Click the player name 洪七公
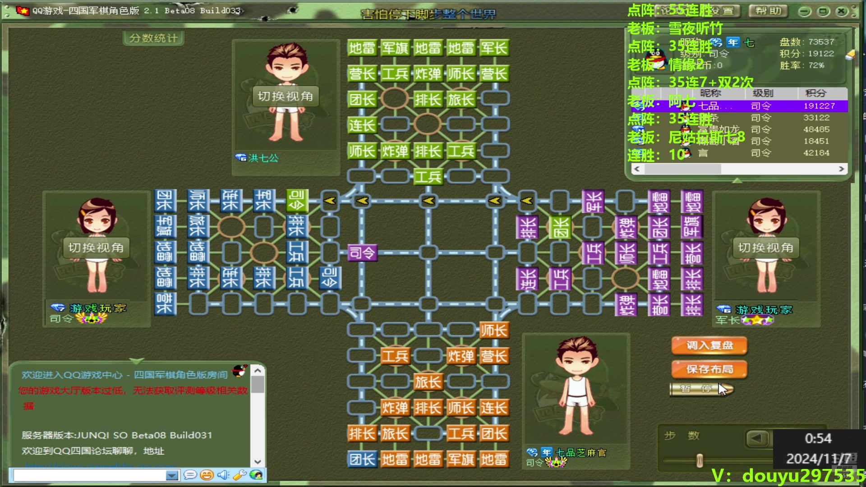Image resolution: width=866 pixels, height=487 pixels. click(263, 158)
